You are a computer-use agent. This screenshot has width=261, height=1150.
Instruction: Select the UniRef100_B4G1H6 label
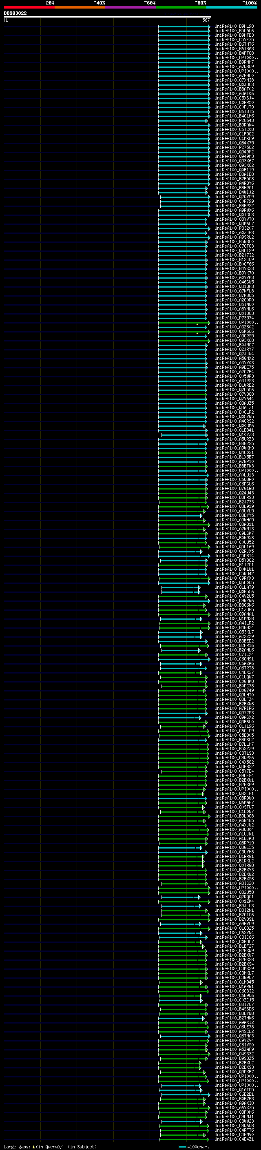pyautogui.click(x=234, y=116)
